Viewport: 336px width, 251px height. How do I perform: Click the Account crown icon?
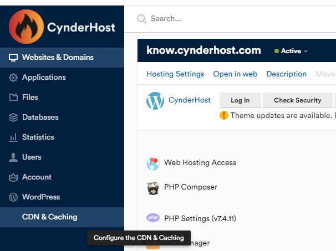pos(13,177)
